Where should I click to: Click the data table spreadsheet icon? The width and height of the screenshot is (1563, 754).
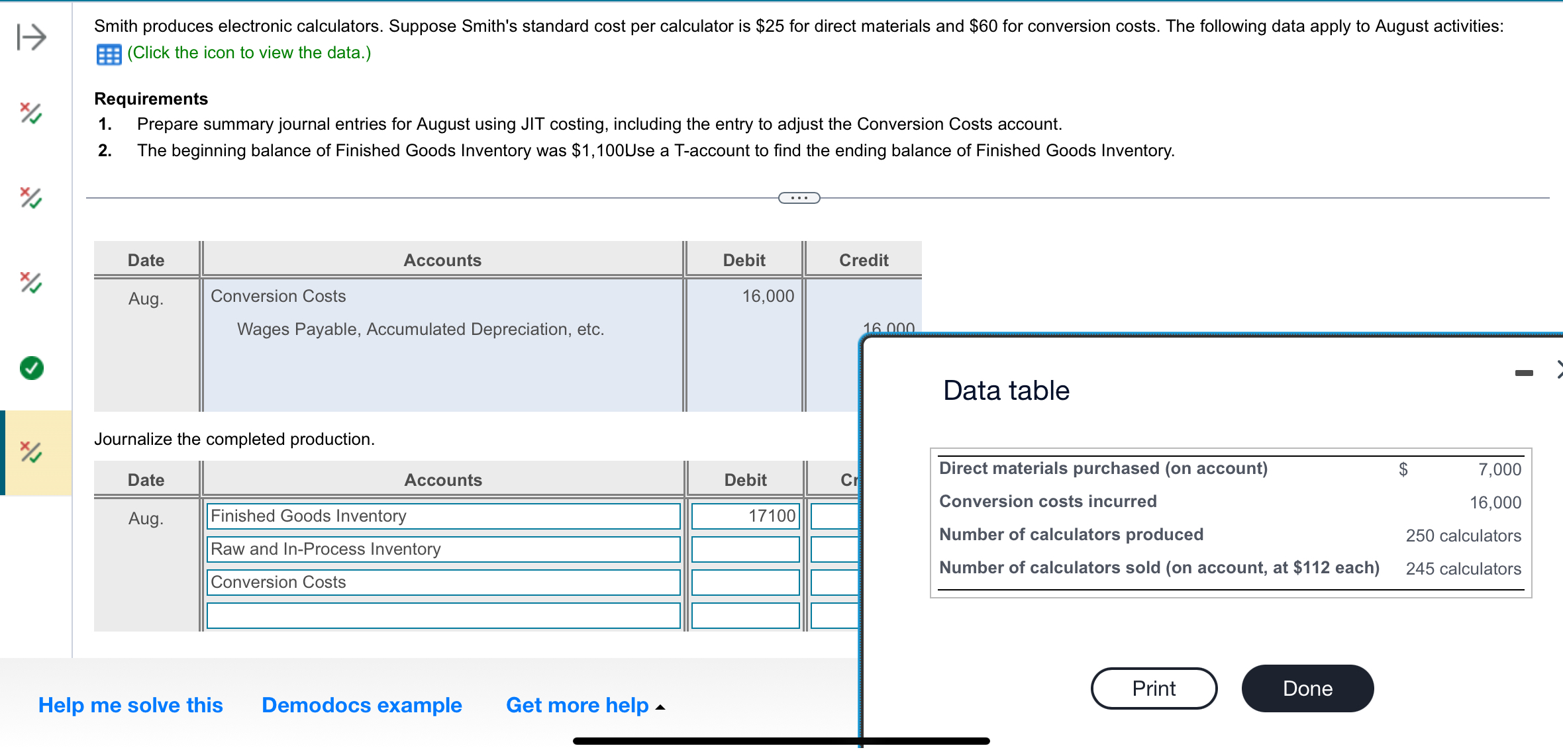(x=108, y=53)
